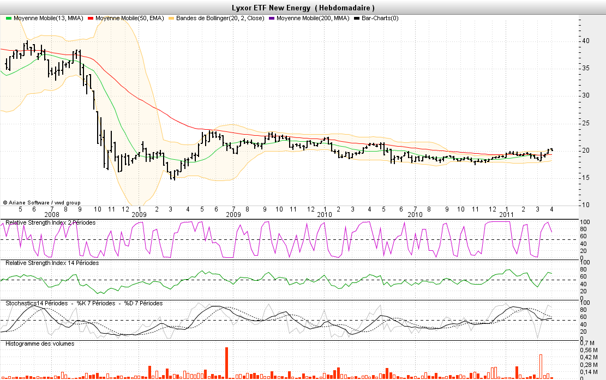Click the tallest solid red volume bar
This screenshot has height=380, width=606.
226,363
